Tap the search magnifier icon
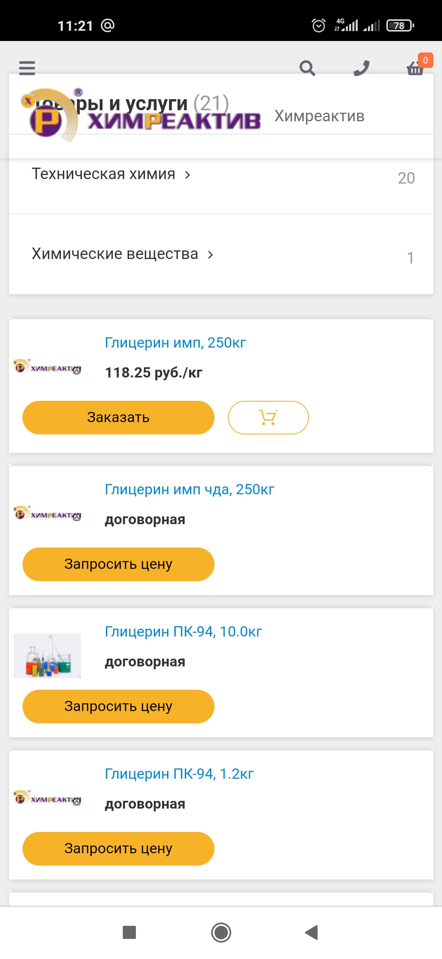The height and width of the screenshot is (959, 442). pyautogui.click(x=307, y=68)
